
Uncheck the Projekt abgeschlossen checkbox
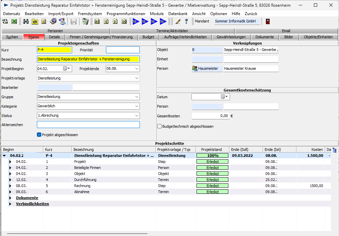pyautogui.click(x=39, y=135)
